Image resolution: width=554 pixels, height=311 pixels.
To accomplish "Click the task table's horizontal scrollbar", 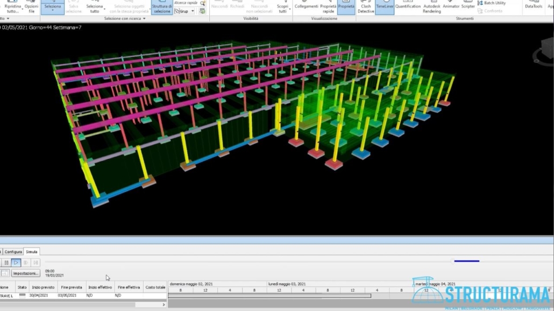I will click(68, 305).
